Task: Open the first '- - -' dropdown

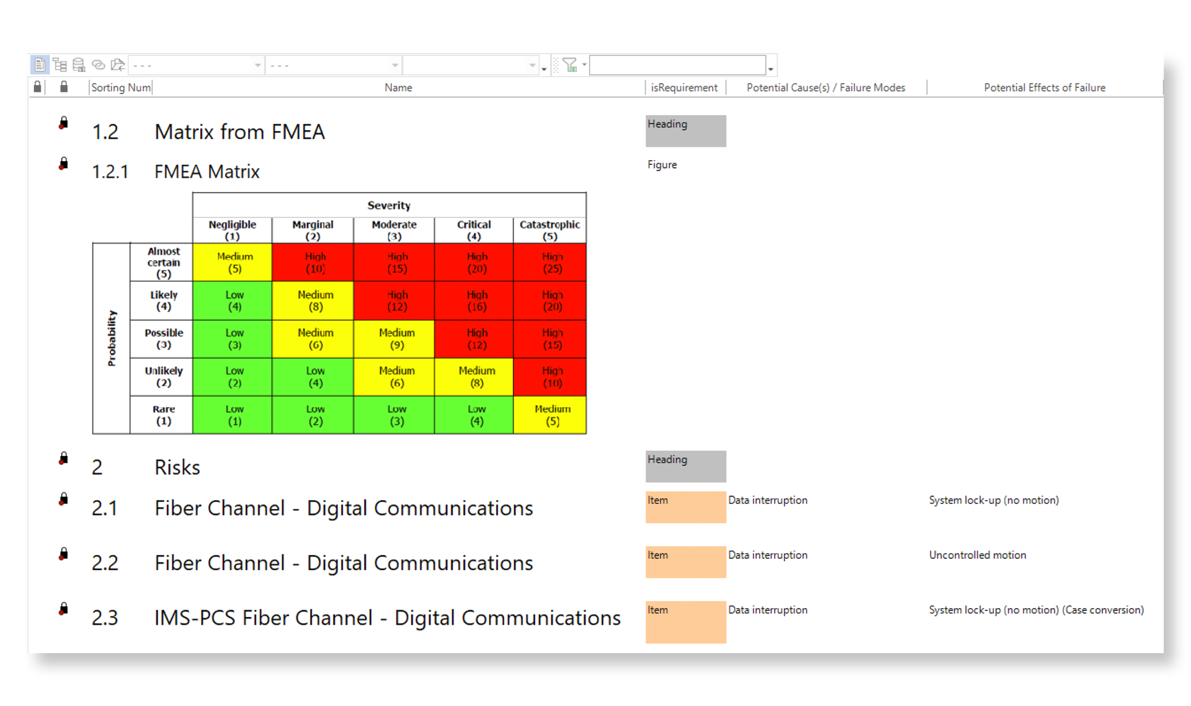Action: [x=258, y=65]
